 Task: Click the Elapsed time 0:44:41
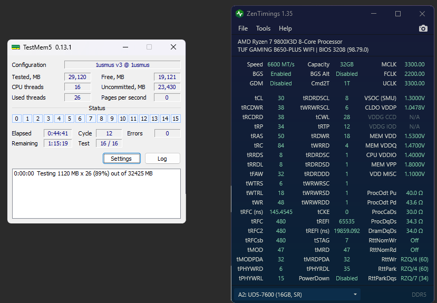57,133
